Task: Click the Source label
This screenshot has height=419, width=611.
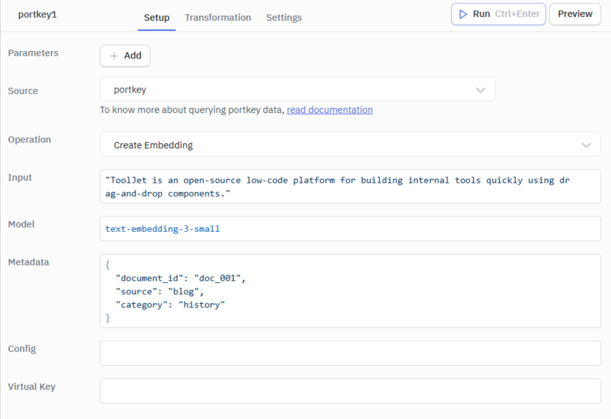Action: tap(23, 91)
